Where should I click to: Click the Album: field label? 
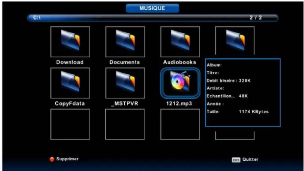click(x=214, y=65)
